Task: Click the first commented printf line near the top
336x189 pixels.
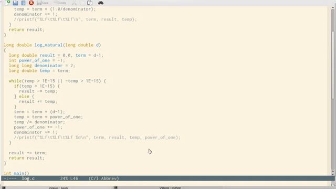Action: coord(76,19)
